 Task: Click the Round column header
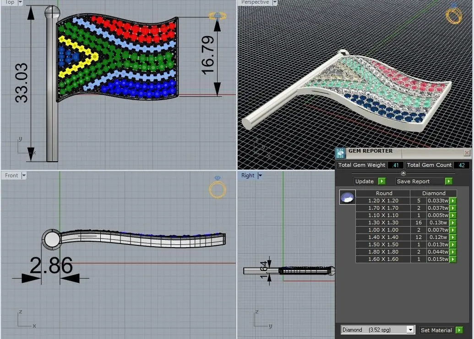(x=384, y=193)
